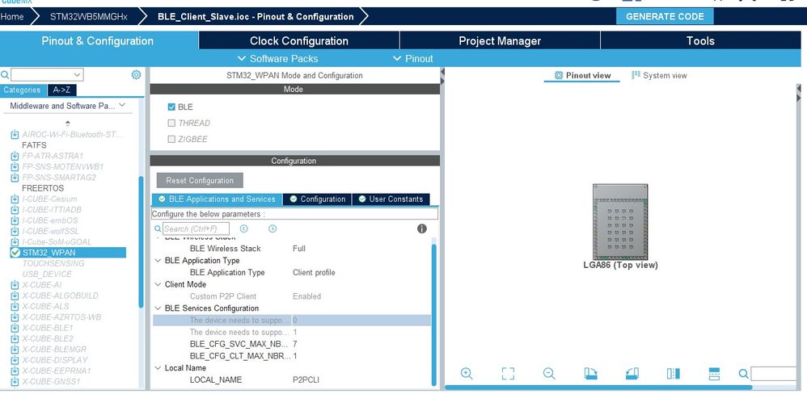Select the Pinout view tab
The image size is (807, 394).
[582, 76]
